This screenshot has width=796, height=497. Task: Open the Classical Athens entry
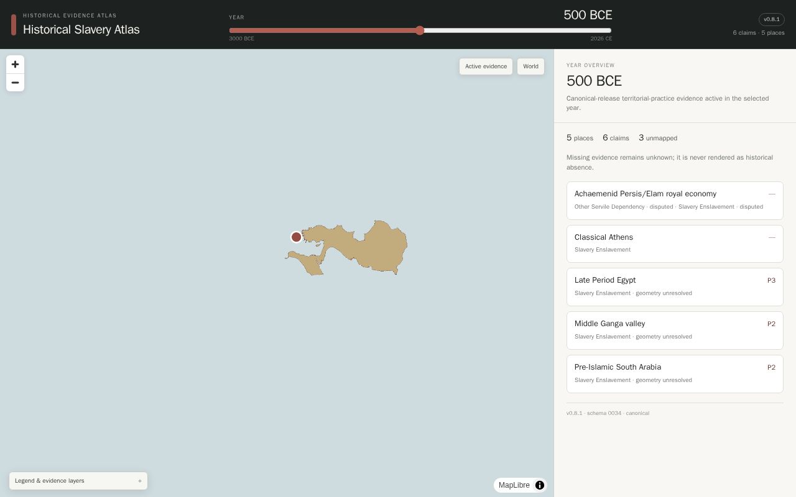pos(675,244)
